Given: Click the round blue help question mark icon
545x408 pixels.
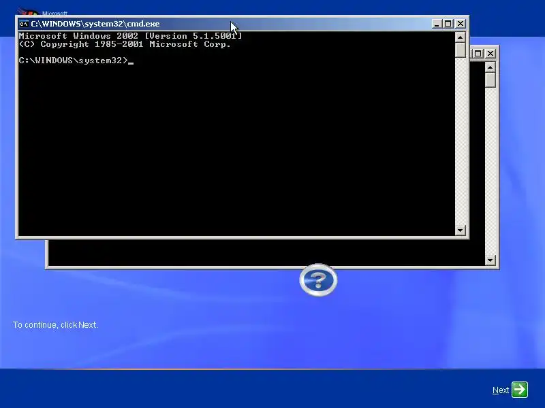Looking at the screenshot, I should click(318, 280).
